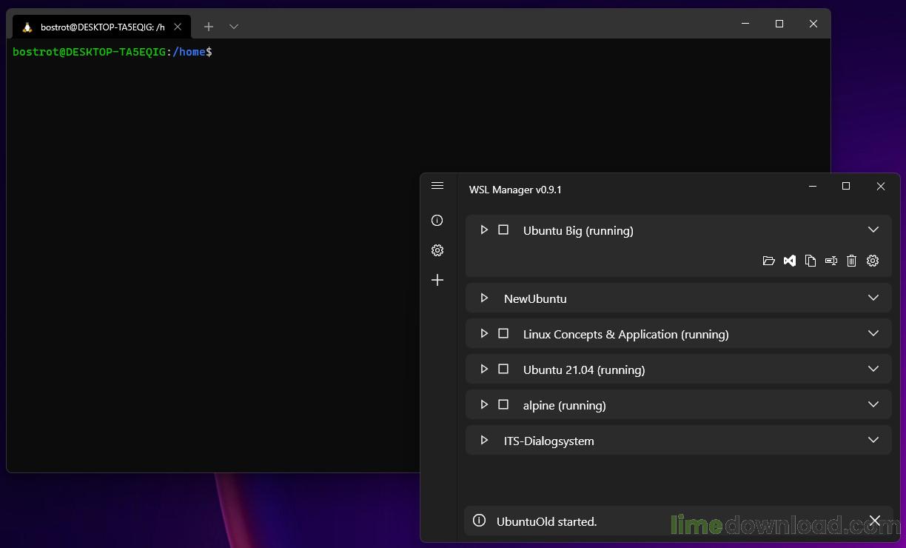Start Linux Concepts & Application with play icon
This screenshot has height=548, width=906.
coord(484,334)
